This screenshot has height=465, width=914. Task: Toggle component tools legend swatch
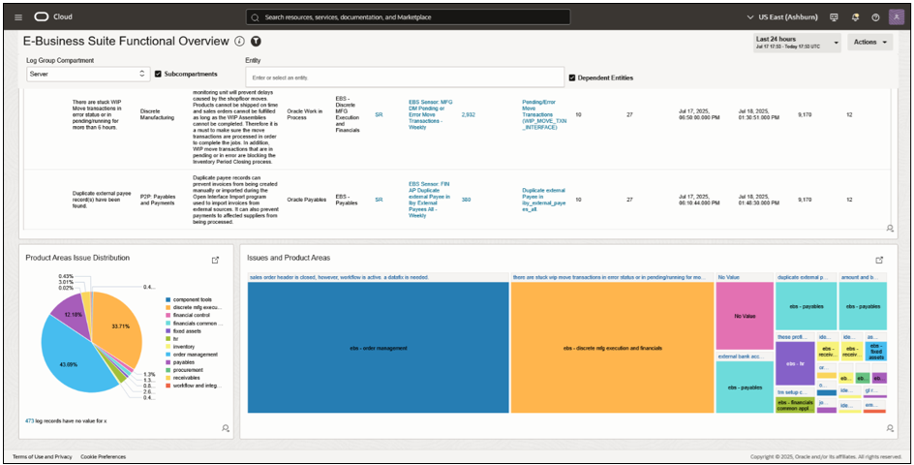(168, 298)
